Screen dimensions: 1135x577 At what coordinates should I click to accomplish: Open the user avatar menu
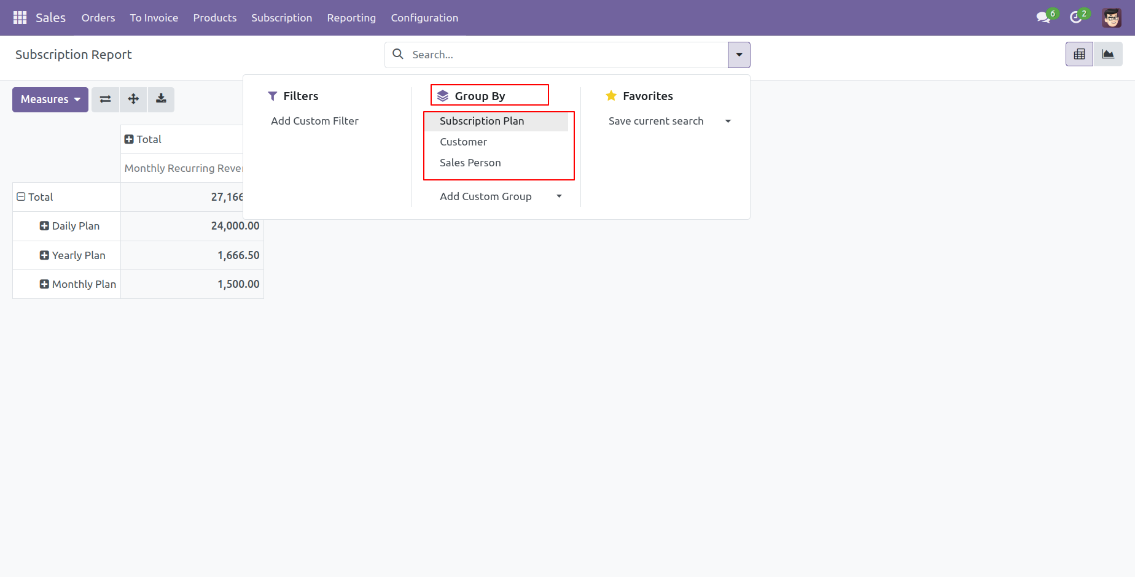(x=1112, y=18)
